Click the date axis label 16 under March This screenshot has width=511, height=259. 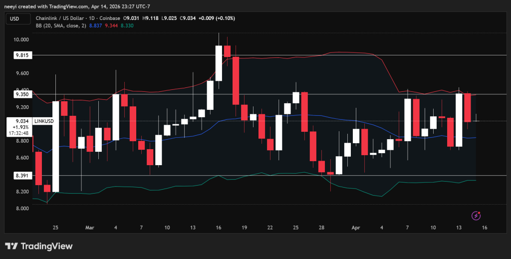click(x=218, y=228)
